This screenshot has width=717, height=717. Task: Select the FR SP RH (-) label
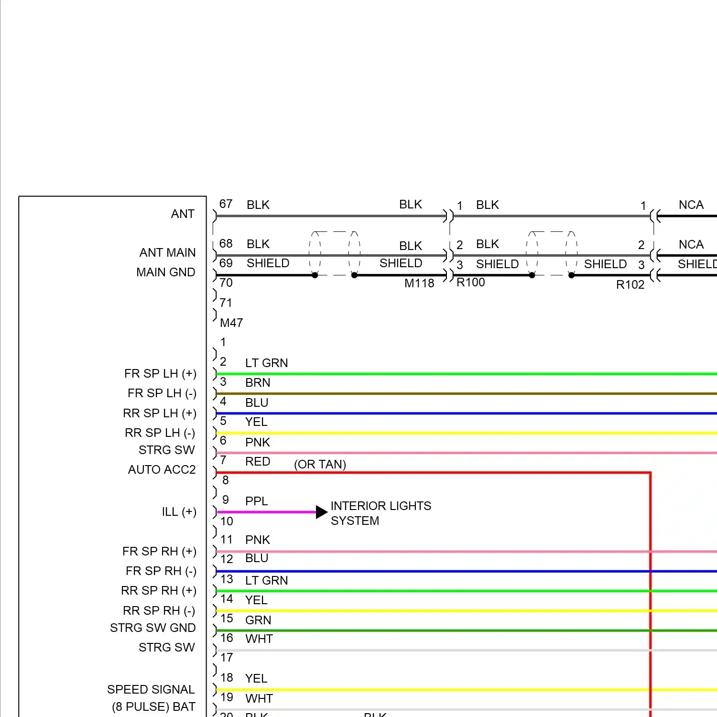tap(161, 571)
